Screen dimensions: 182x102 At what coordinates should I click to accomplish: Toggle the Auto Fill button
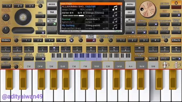(x=130, y=32)
